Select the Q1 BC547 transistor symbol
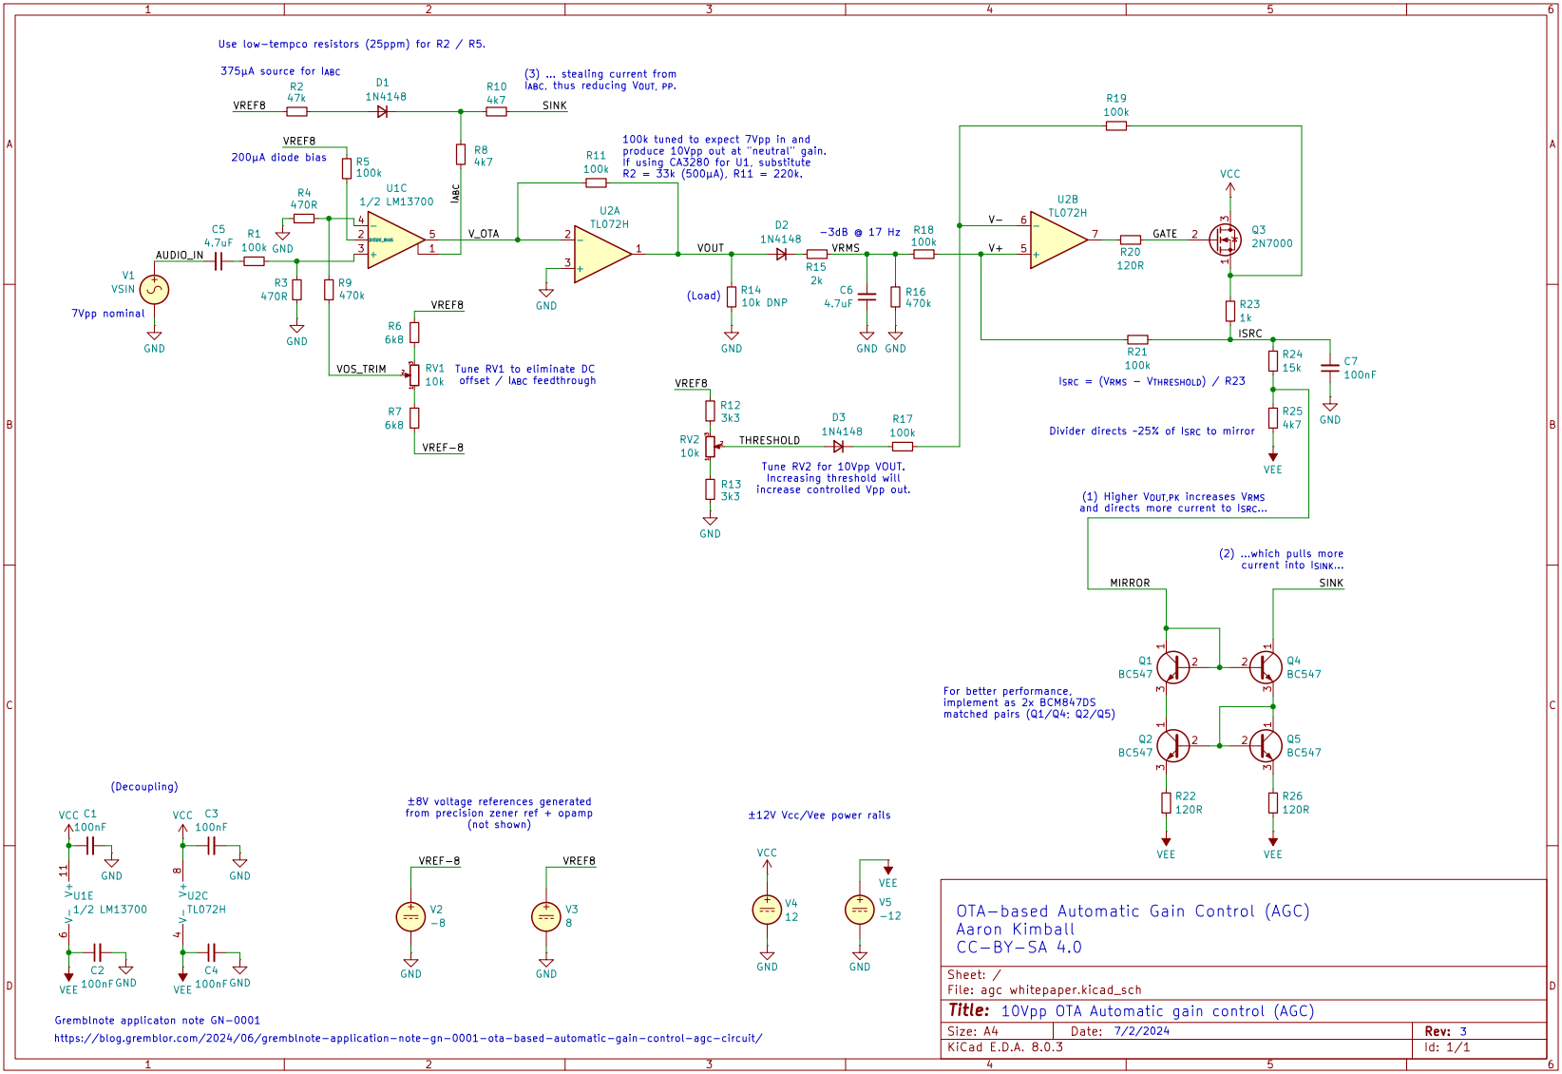1562x1074 pixels. (1173, 669)
